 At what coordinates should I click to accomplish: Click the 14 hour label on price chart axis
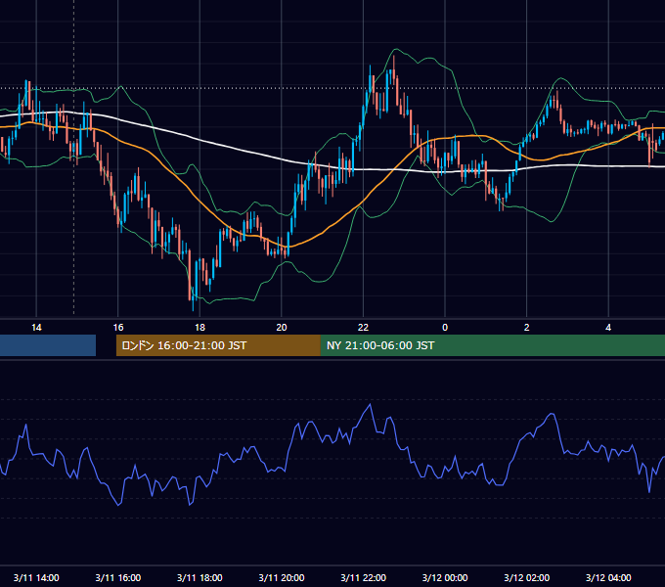click(36, 328)
